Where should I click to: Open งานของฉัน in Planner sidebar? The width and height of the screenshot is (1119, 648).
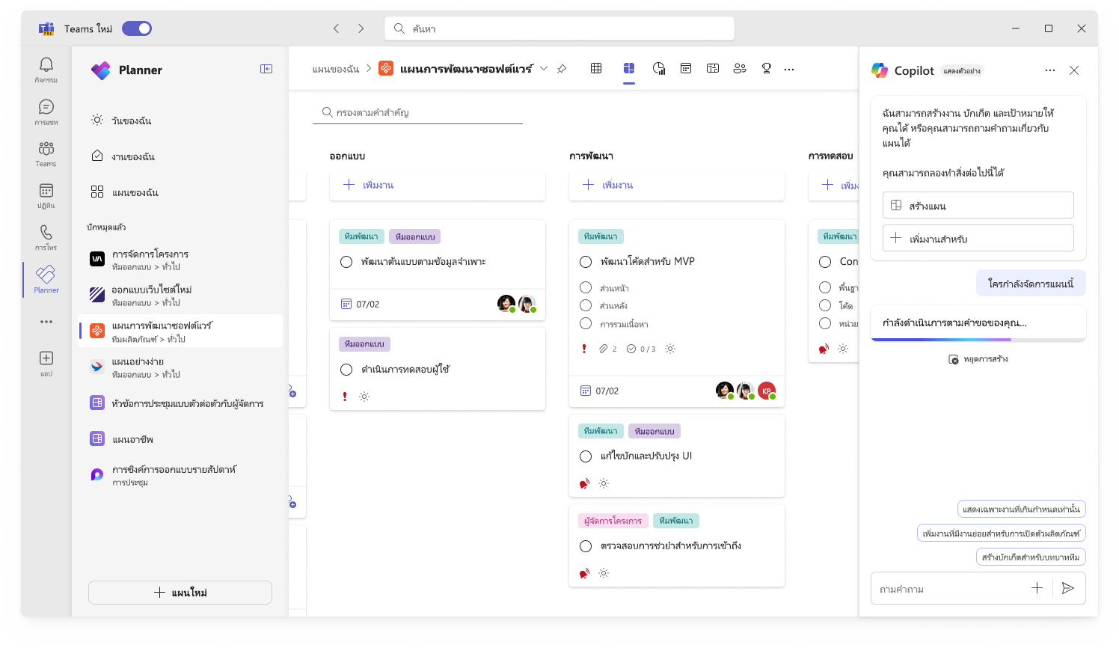pyautogui.click(x=181, y=156)
